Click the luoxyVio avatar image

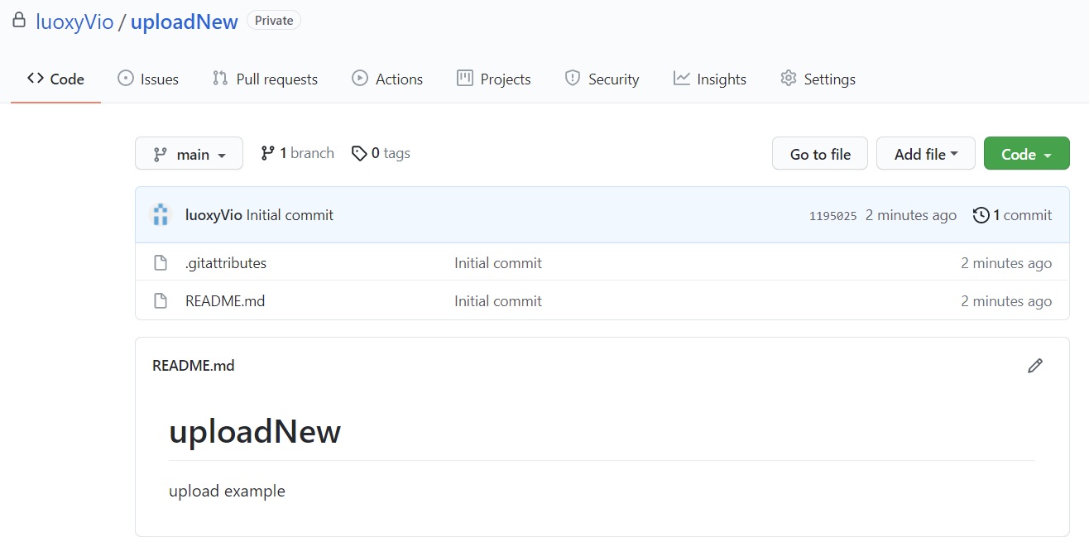(161, 215)
